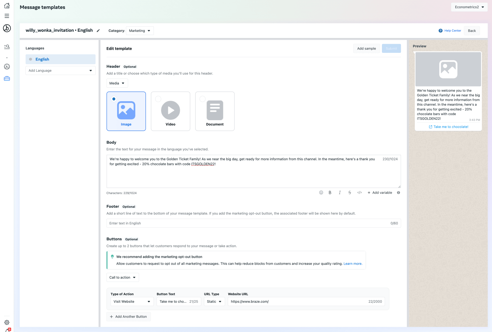The height and width of the screenshot is (332, 492).
Task: Select Video header radio button
Action: point(158,99)
